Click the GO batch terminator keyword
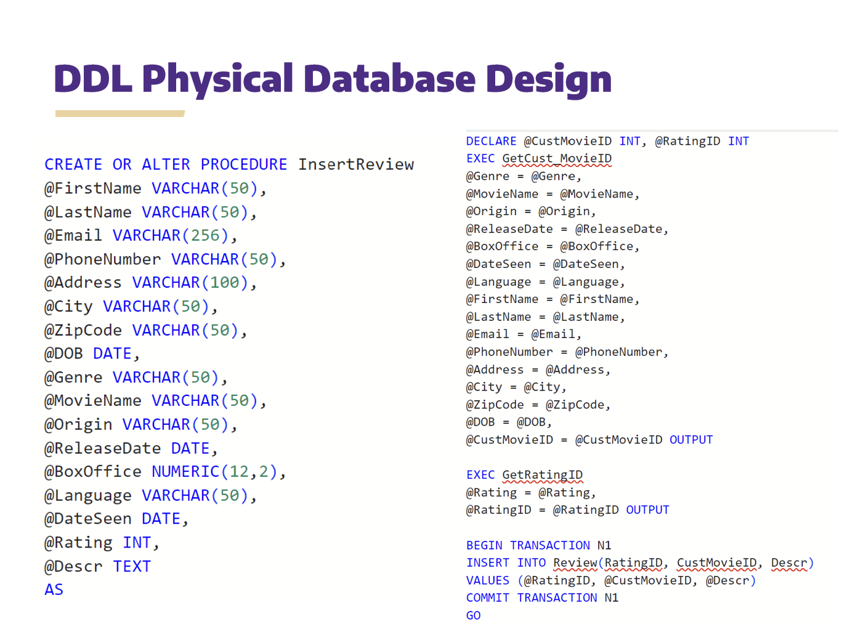850x627 pixels. point(472,615)
